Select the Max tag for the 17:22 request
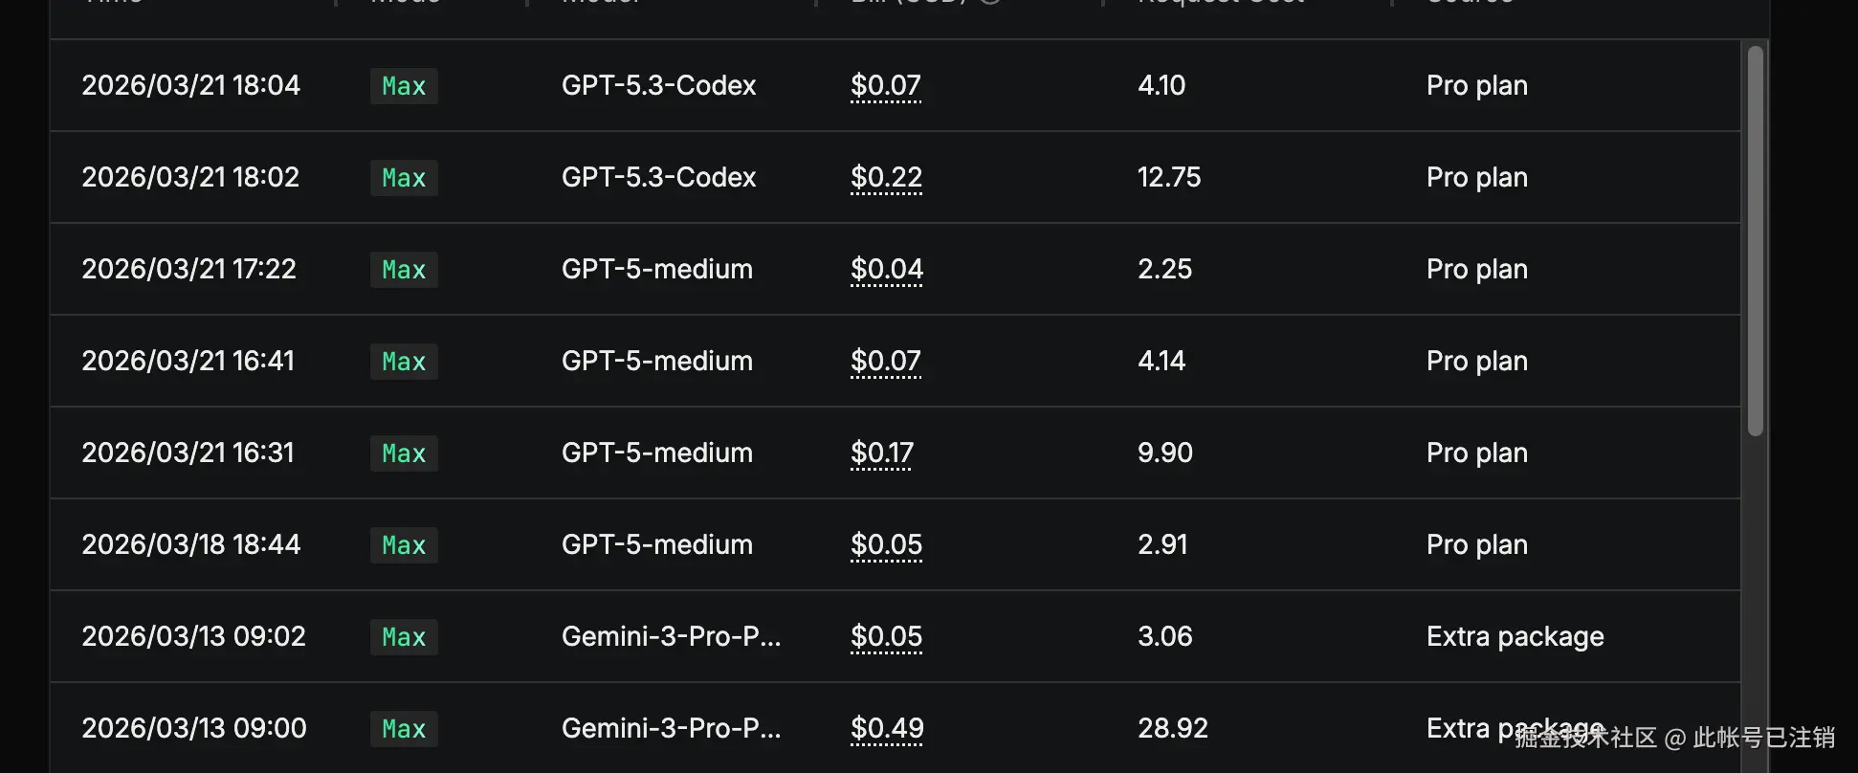This screenshot has width=1858, height=773. pos(404,270)
